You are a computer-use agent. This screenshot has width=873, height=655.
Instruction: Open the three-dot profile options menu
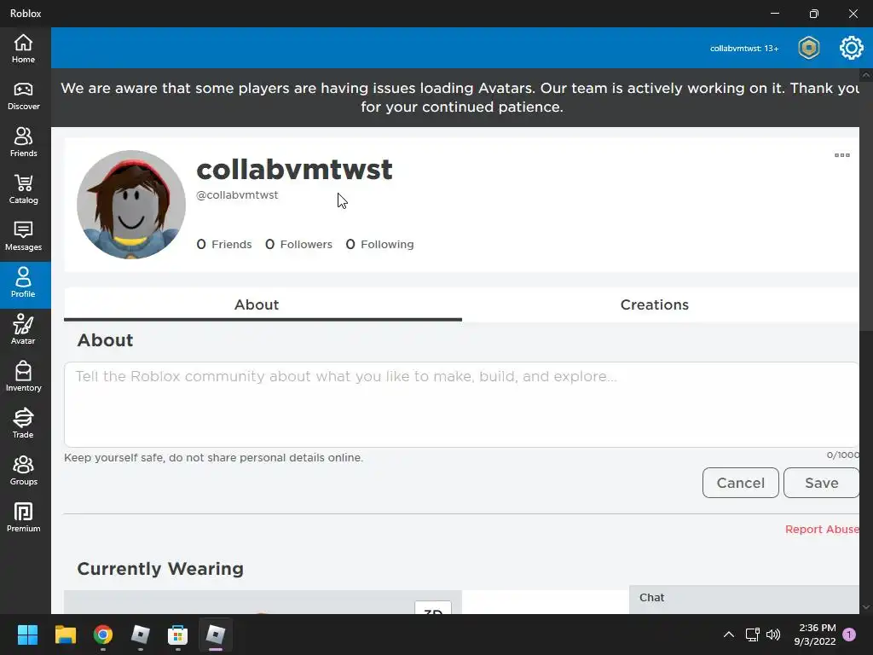tap(841, 155)
